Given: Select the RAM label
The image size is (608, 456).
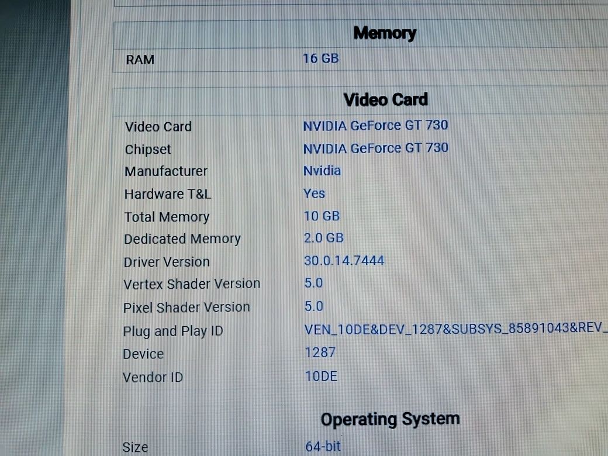Looking at the screenshot, I should [140, 60].
